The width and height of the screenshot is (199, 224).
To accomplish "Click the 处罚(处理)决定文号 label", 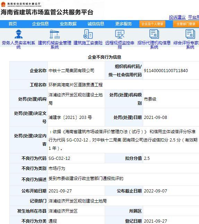I will [30, 118].
